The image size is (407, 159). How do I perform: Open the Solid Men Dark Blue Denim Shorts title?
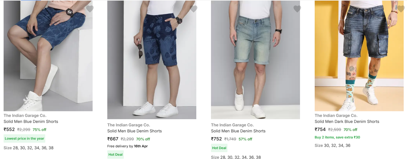[x=347, y=122]
